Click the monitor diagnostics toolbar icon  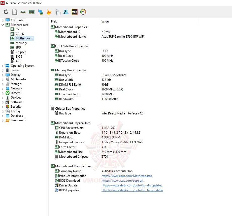pyautogui.click(x=41, y=12)
